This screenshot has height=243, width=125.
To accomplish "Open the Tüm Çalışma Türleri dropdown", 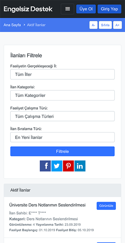I will pyautogui.click(x=62, y=116).
